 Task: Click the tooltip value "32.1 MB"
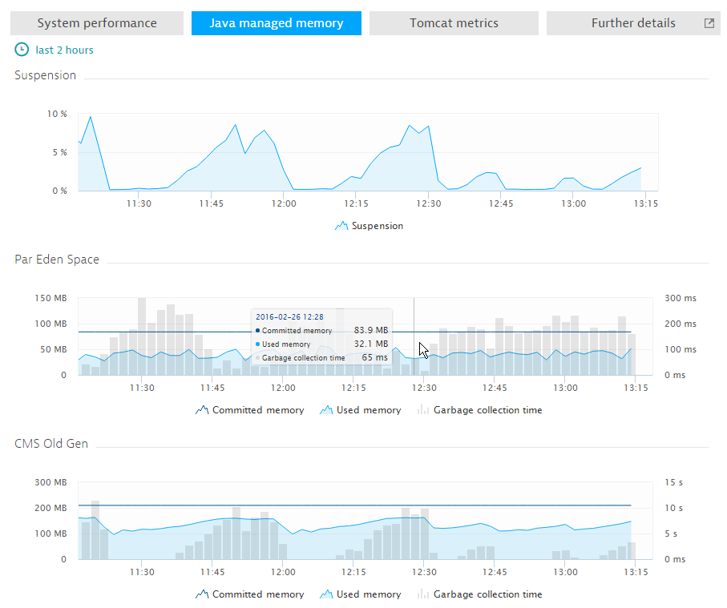click(x=371, y=344)
